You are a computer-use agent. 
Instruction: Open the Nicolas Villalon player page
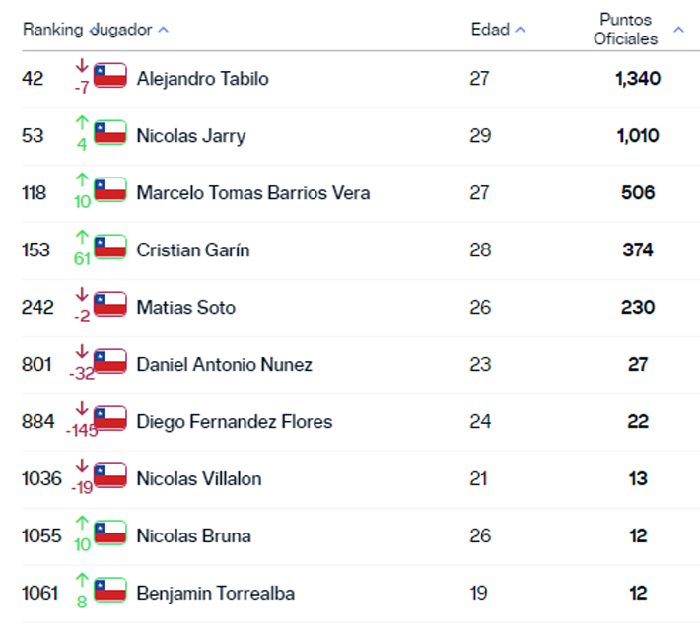point(199,479)
